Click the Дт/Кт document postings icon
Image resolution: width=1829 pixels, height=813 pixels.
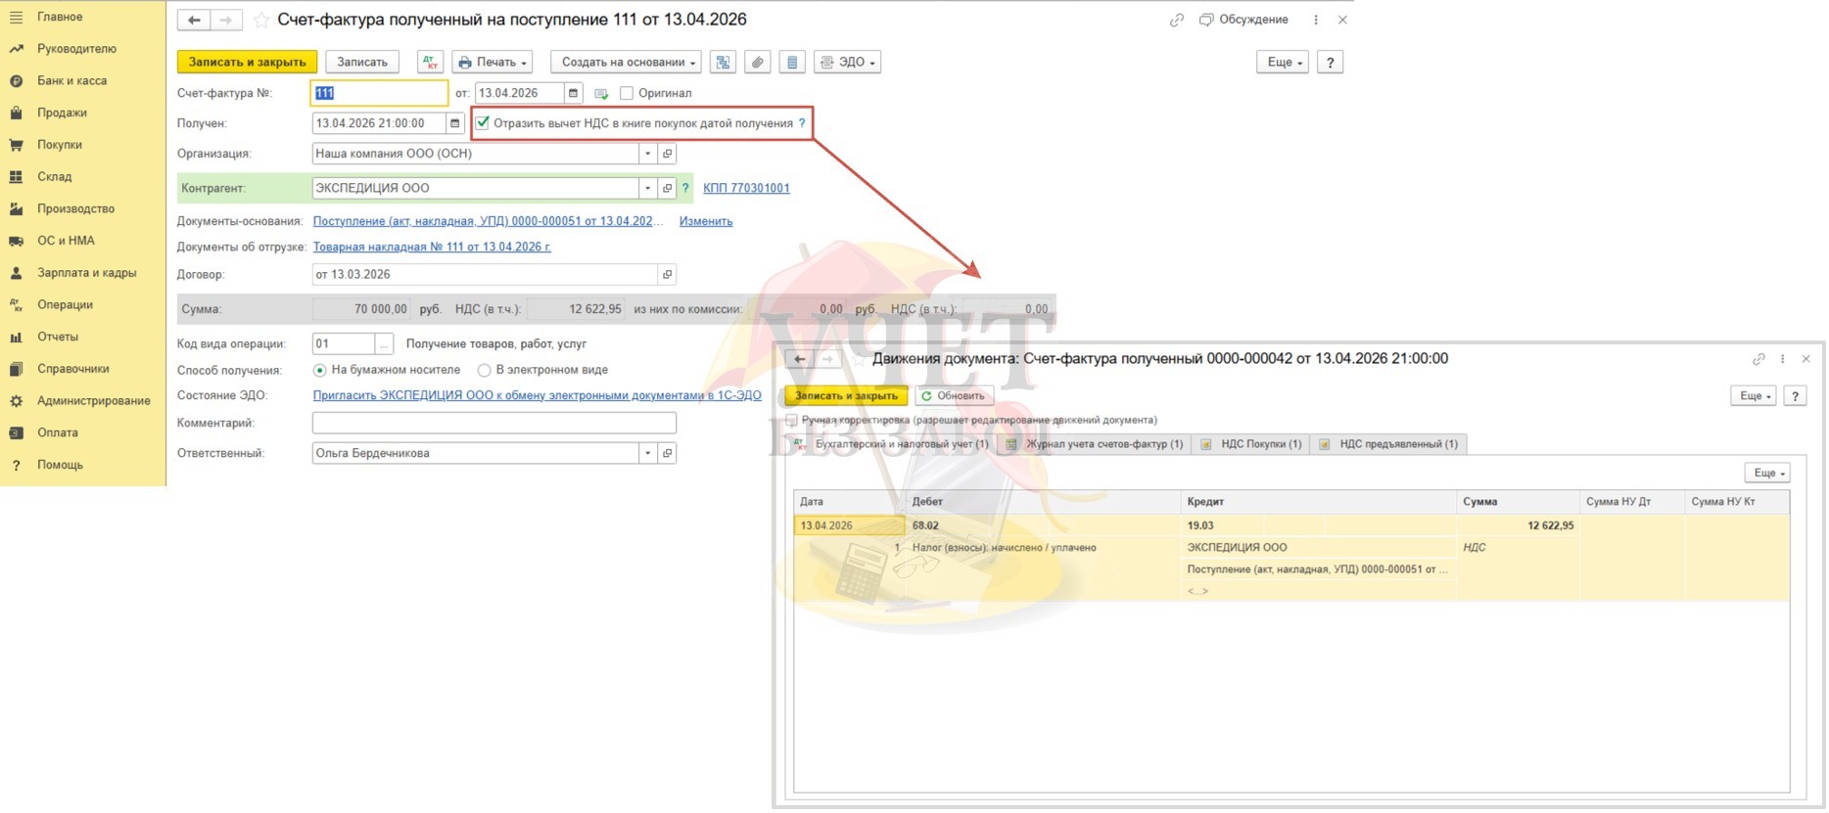430,63
